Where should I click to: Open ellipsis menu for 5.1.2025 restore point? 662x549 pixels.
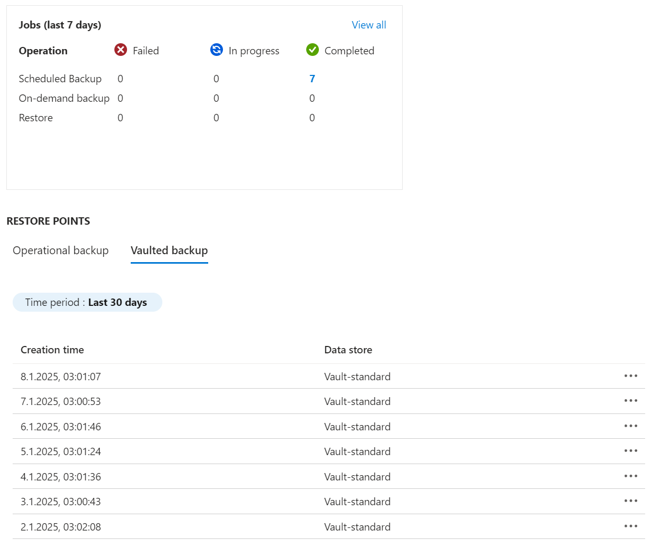(x=630, y=451)
